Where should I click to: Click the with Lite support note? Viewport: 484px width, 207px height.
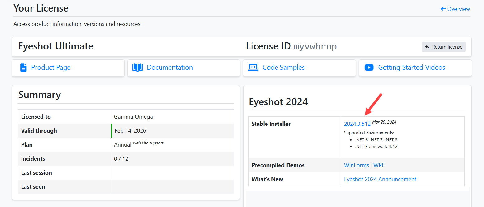[148, 143]
